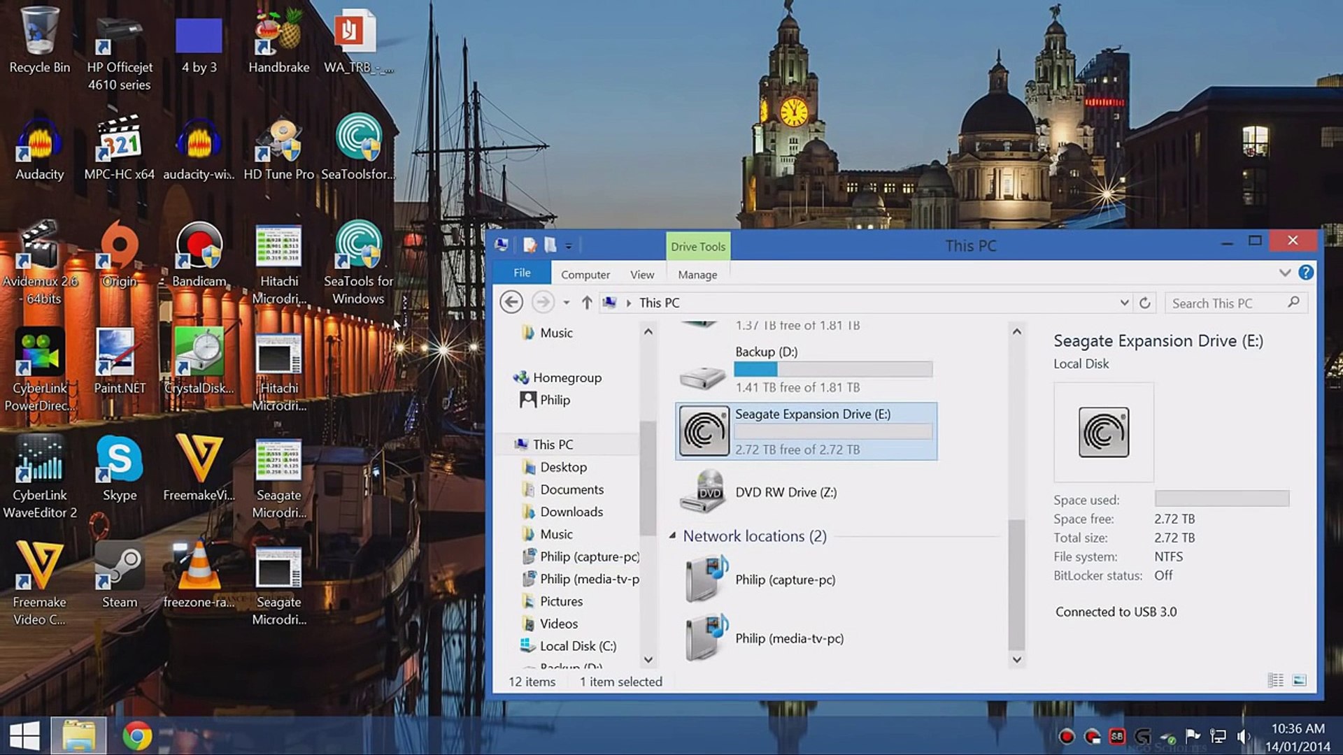Switch to the large icons view layout
The width and height of the screenshot is (1343, 755).
(x=1299, y=680)
